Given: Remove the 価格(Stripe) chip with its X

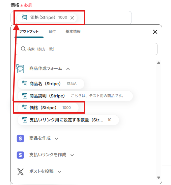Looking at the screenshot, I should pos(72,18).
